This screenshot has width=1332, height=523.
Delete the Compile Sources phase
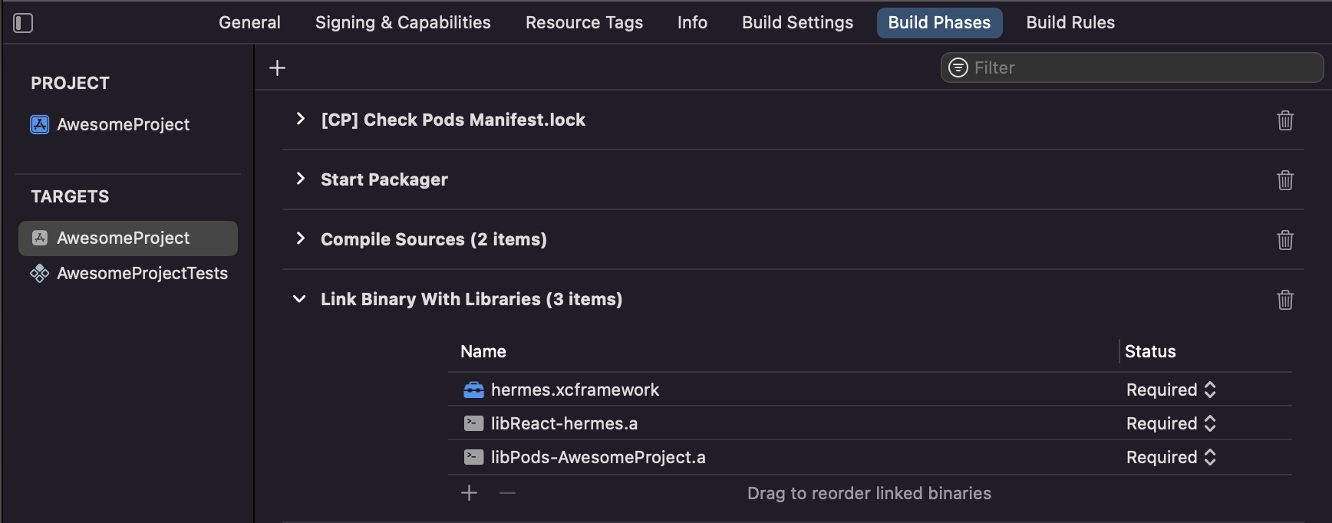[x=1285, y=239]
